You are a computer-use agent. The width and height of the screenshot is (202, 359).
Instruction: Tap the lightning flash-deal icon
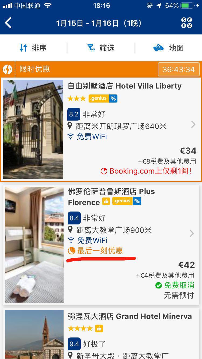8,69
